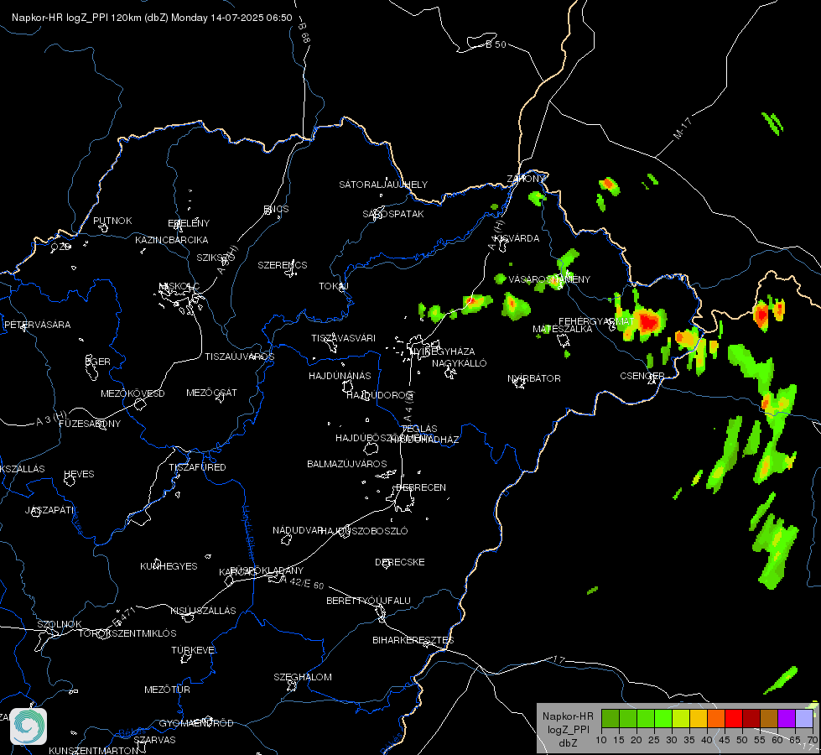Image resolution: width=821 pixels, height=755 pixels.
Task: Select the 20-25 dBZ green legend swatch
Action: (x=646, y=718)
